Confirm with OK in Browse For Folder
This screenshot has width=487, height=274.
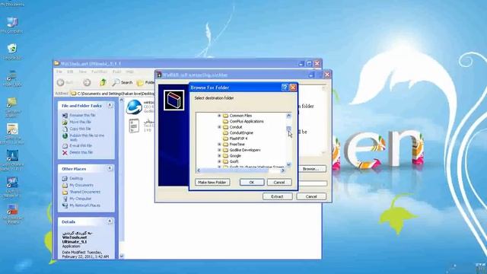[252, 183]
